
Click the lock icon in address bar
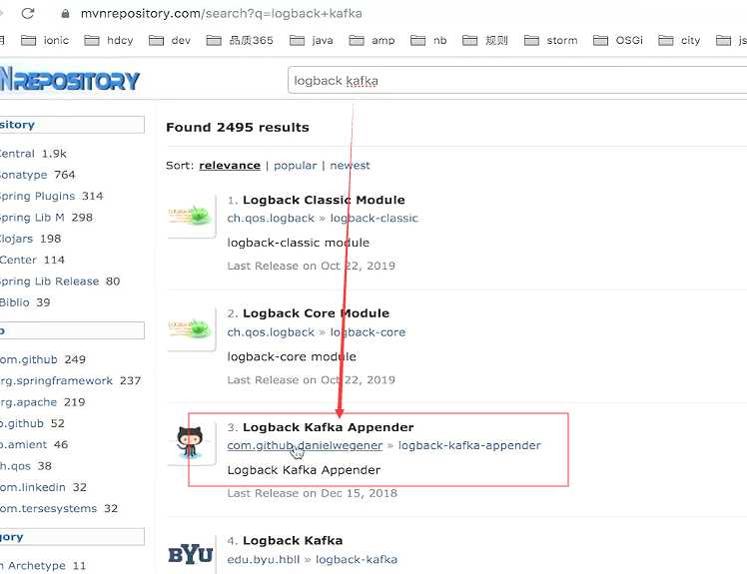[65, 13]
